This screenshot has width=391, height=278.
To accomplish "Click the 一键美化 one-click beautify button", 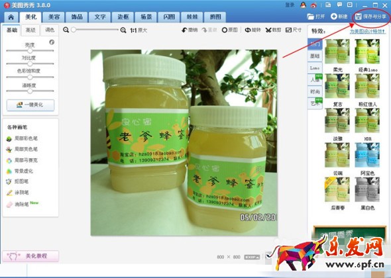I will coord(30,105).
